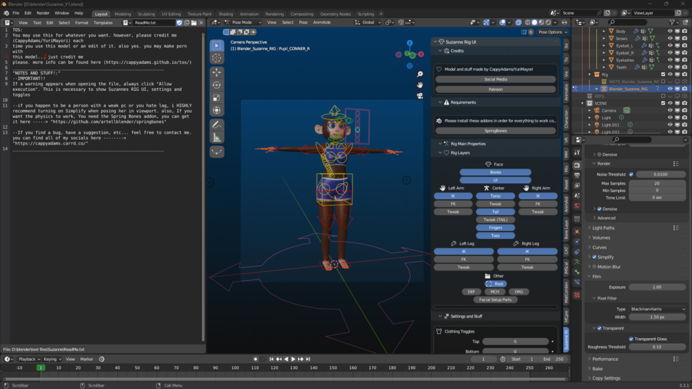Click jump to last frame button

[x=308, y=359]
